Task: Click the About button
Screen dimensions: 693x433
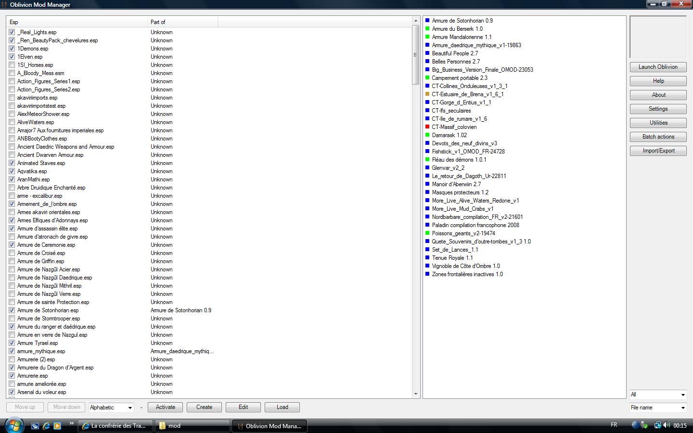Action: pyautogui.click(x=658, y=95)
